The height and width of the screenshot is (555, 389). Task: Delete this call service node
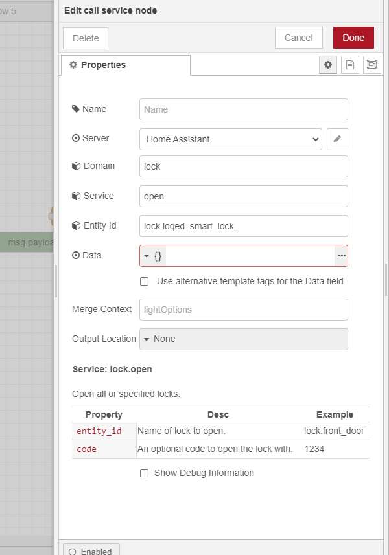click(86, 38)
